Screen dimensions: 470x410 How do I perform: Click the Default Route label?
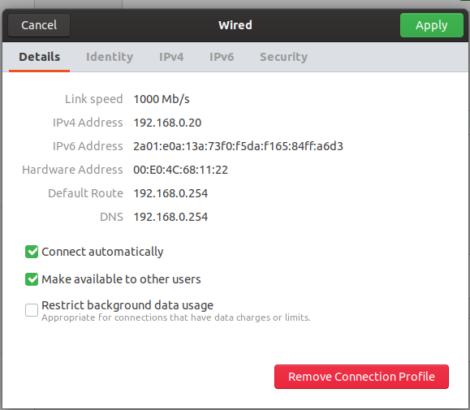click(85, 193)
